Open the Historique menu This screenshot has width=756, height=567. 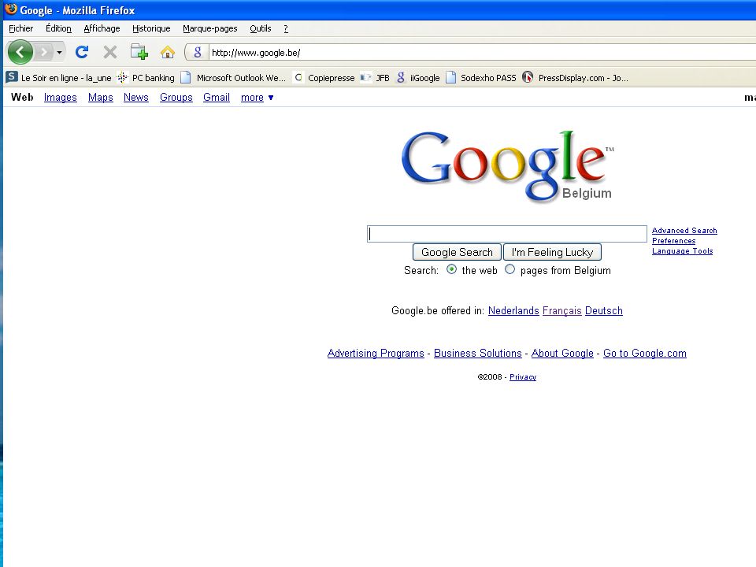pos(151,28)
